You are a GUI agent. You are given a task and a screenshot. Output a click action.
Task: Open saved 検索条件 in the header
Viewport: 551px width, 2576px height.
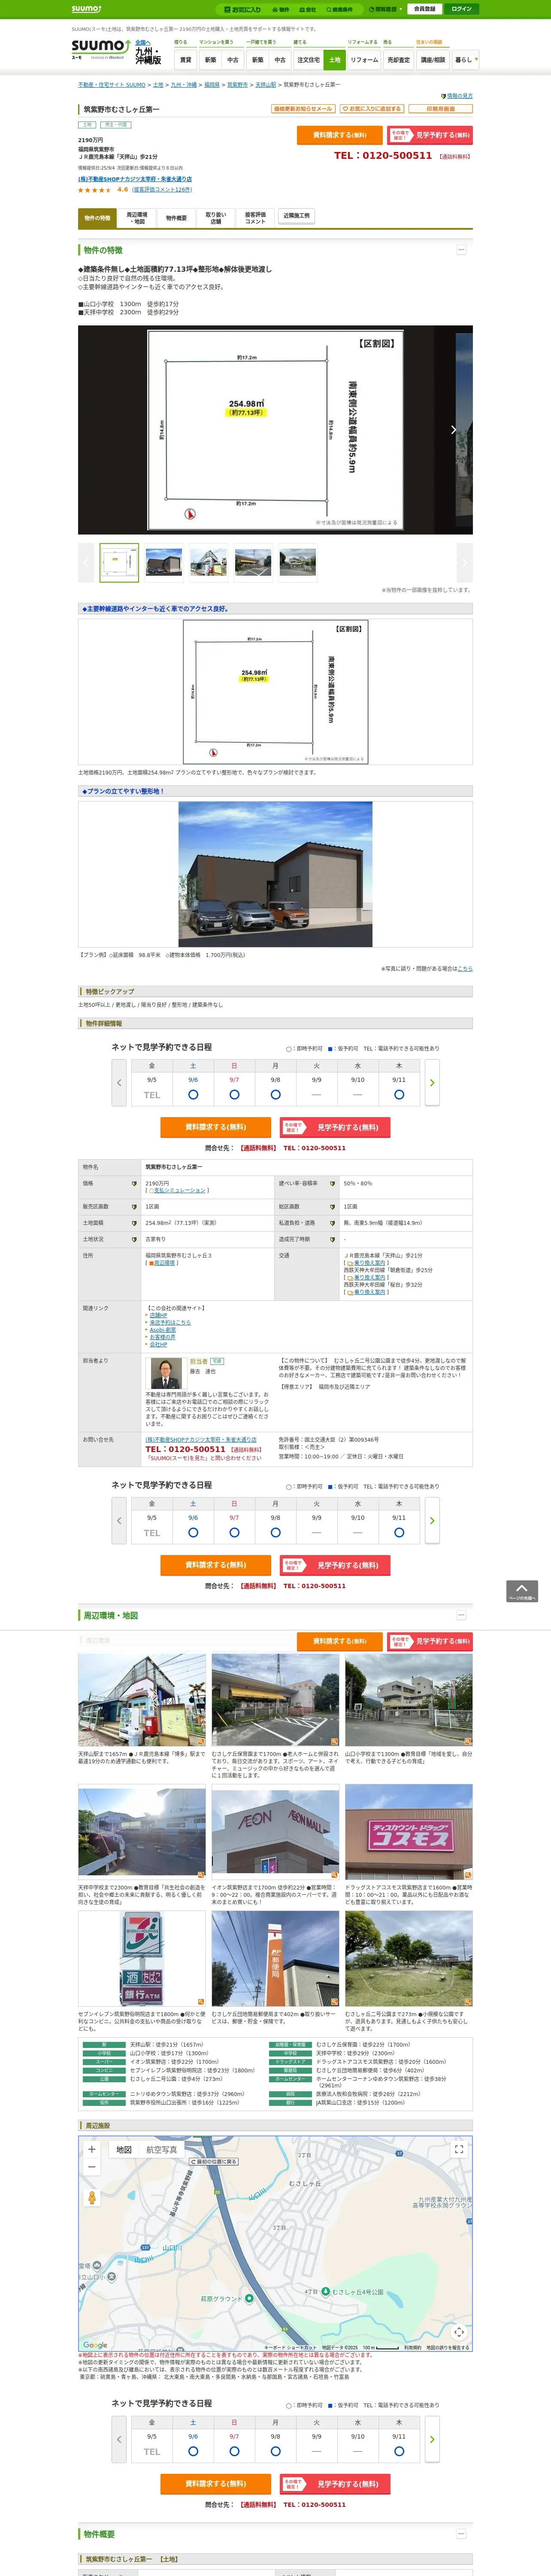click(x=339, y=9)
